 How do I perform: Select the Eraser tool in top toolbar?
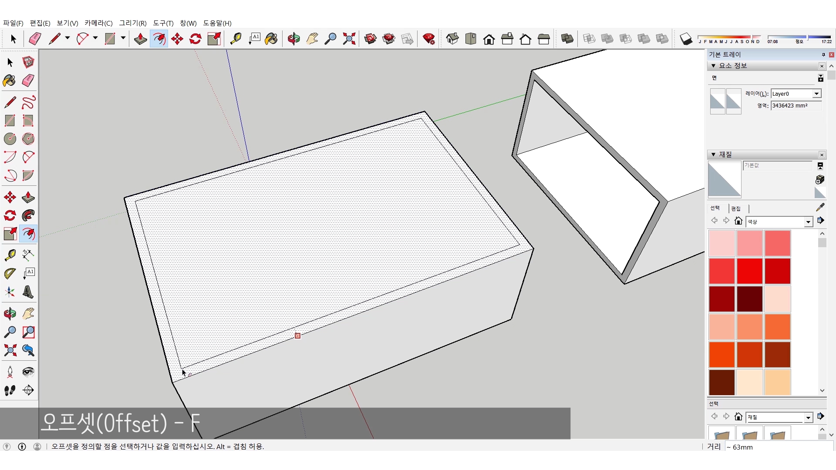tap(35, 39)
